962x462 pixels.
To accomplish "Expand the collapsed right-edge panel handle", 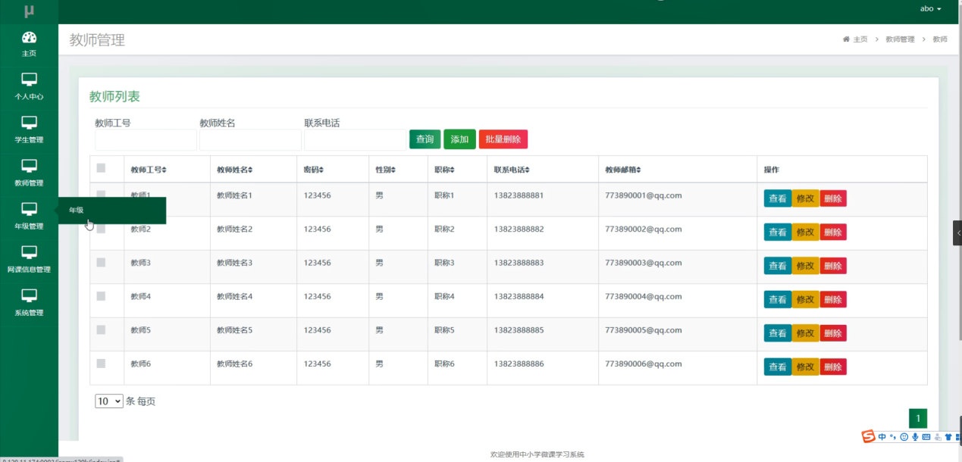I will pyautogui.click(x=957, y=233).
